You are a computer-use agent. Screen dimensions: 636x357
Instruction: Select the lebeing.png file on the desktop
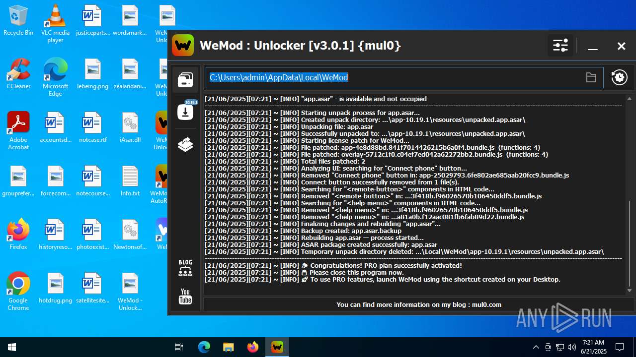pyautogui.click(x=92, y=74)
